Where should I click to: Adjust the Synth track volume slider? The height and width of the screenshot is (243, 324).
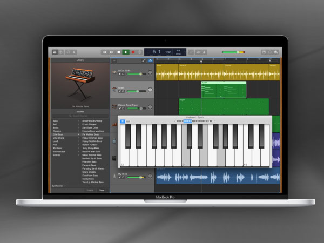[137, 91]
